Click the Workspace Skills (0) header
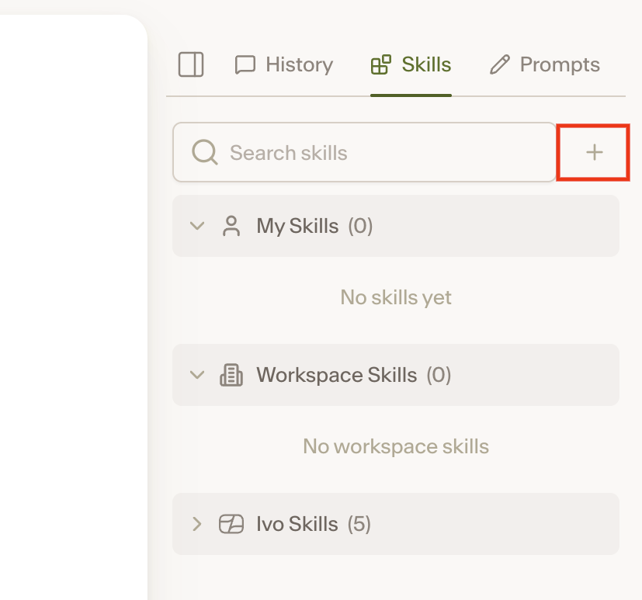Screen dimensions: 642x600 click(395, 375)
